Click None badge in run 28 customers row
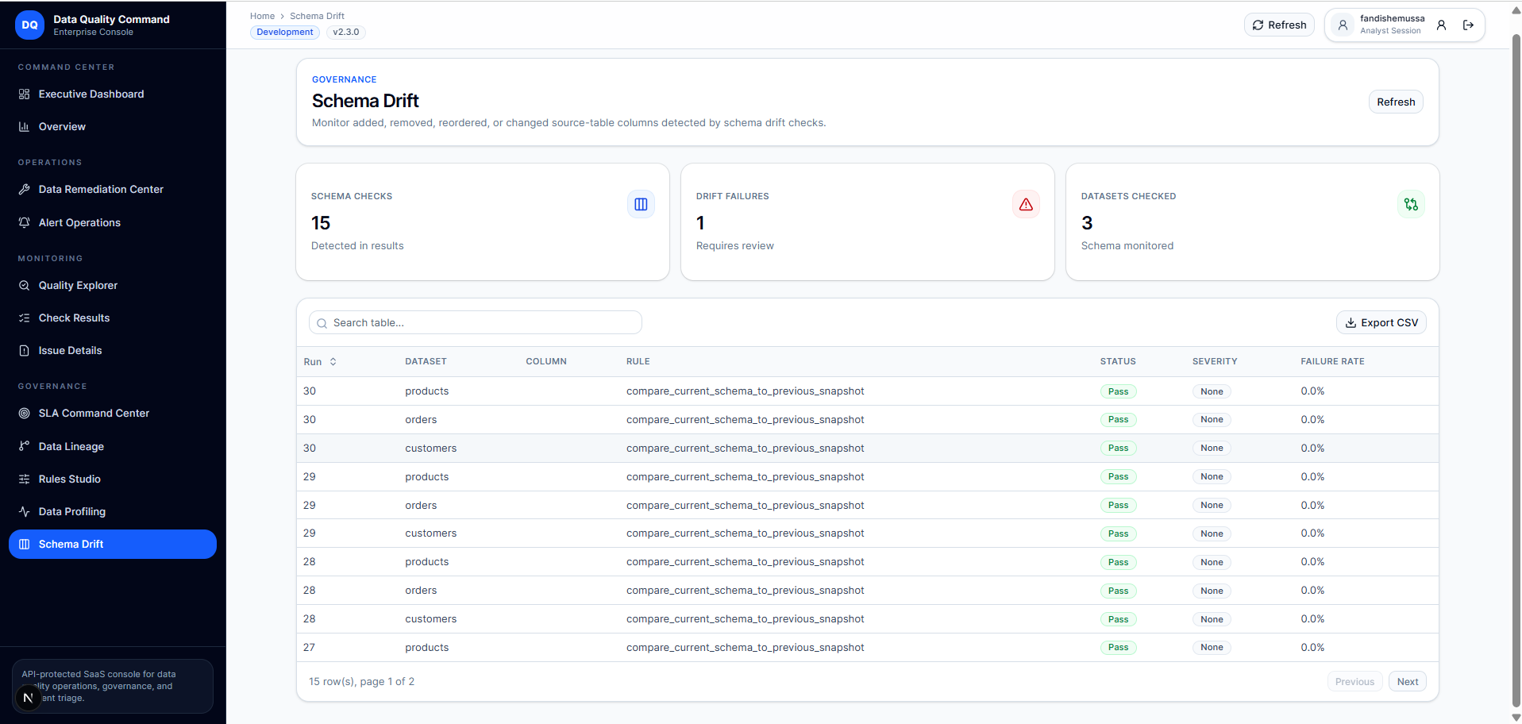The width and height of the screenshot is (1522, 724). tap(1212, 619)
